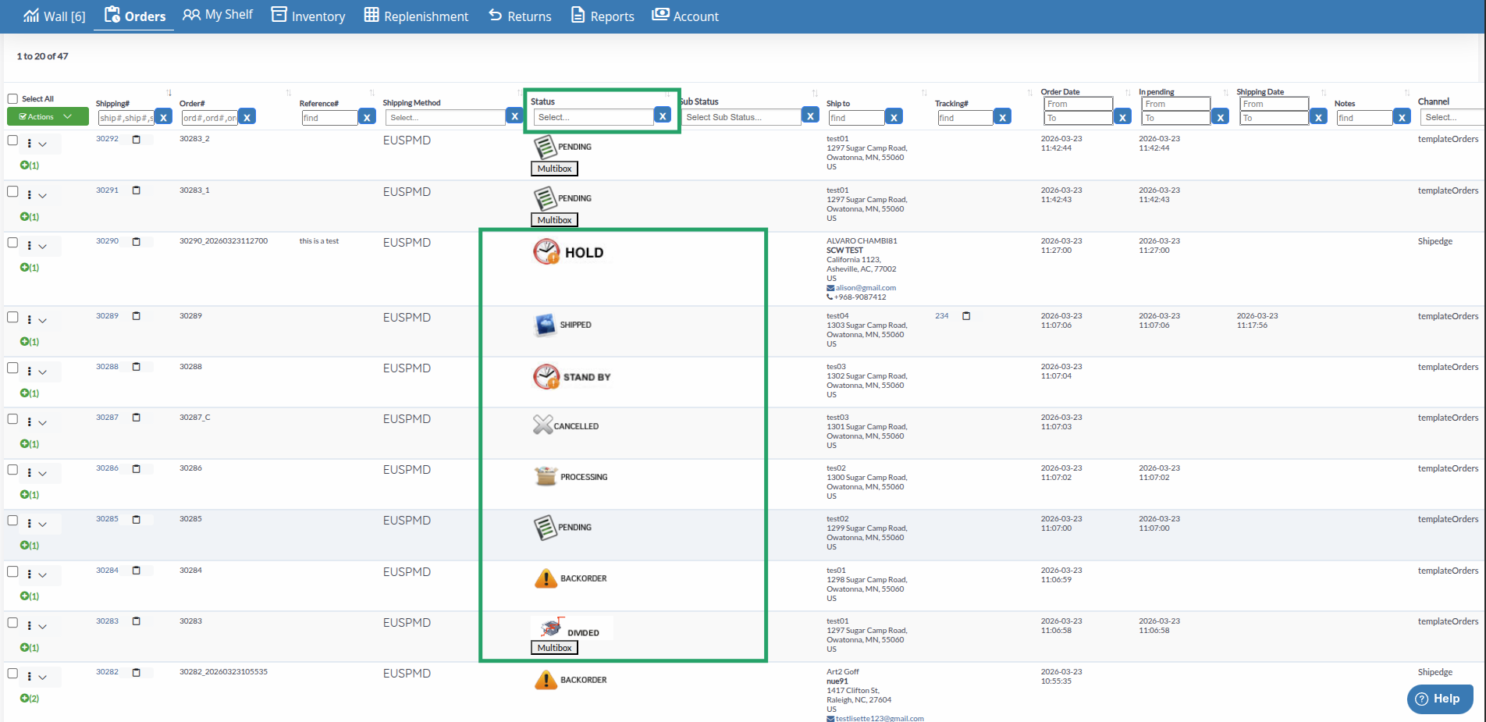
Task: Click the HOLD status icon for order 30290
Action: 546,251
